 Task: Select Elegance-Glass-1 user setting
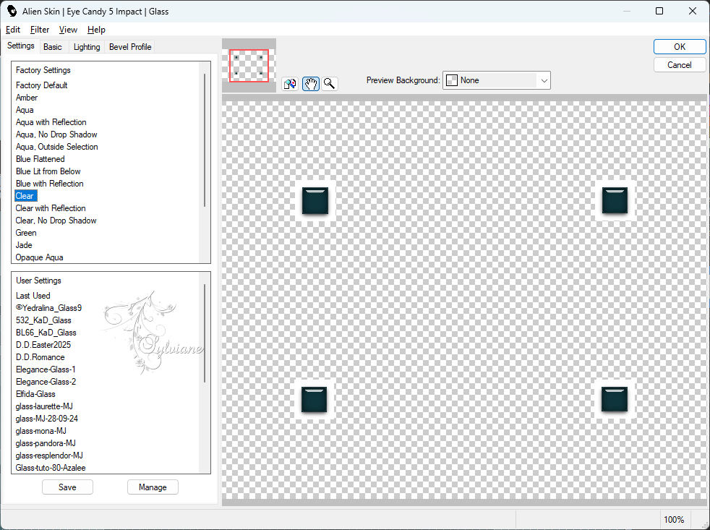pos(46,369)
